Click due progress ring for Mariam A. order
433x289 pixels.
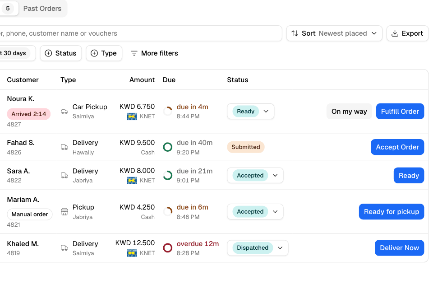[168, 212]
